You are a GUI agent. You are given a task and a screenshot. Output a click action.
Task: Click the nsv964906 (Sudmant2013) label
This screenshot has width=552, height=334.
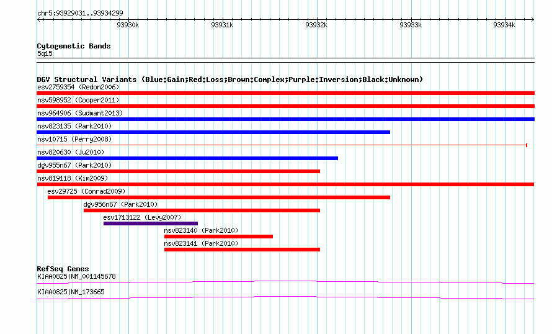pos(80,113)
